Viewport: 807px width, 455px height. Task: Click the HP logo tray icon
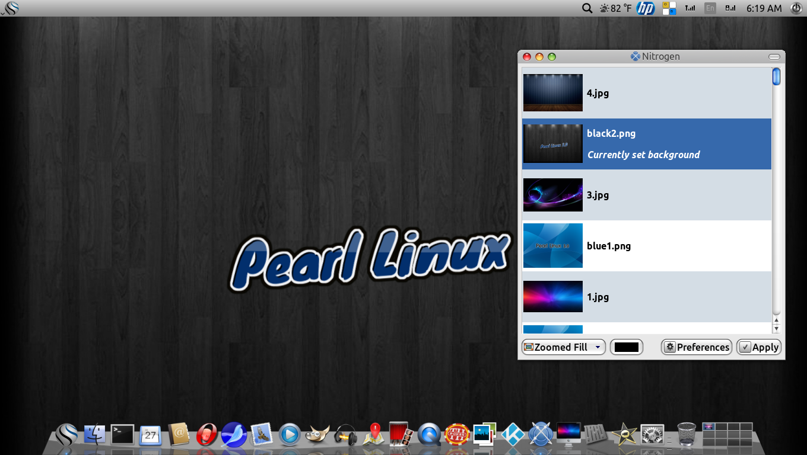point(646,8)
